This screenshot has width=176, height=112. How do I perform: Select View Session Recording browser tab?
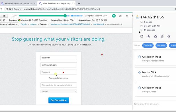[x=57, y=3]
